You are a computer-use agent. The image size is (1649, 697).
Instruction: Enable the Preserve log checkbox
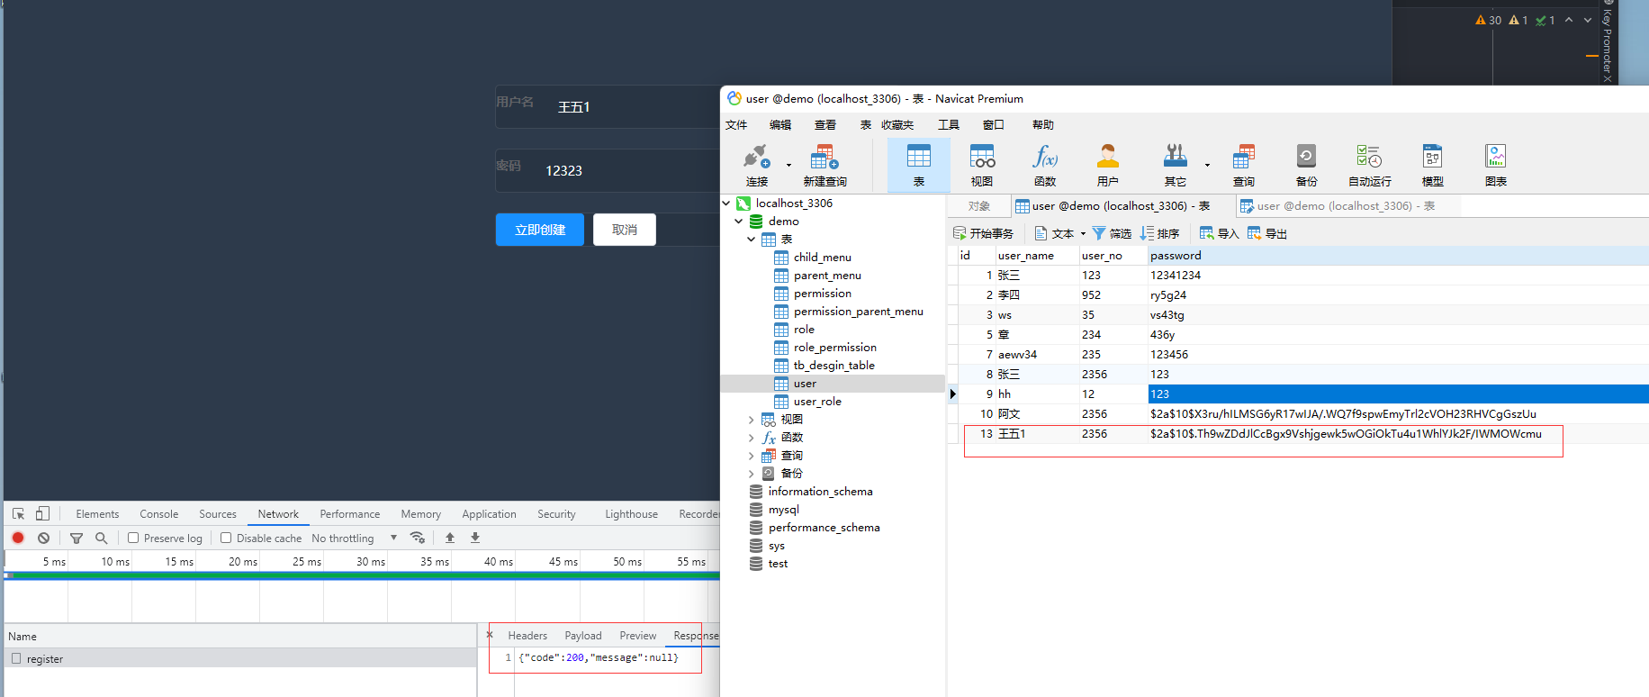pyautogui.click(x=133, y=538)
